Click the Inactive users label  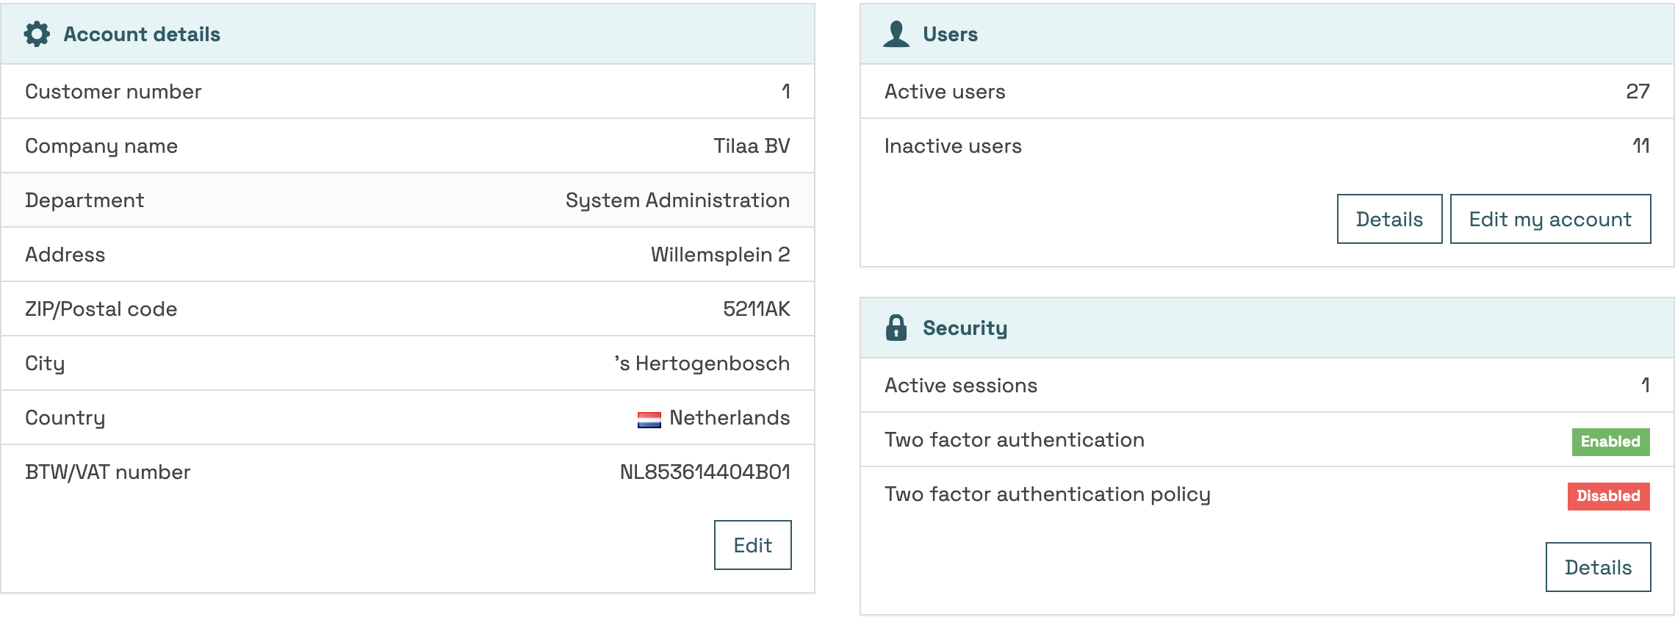(953, 145)
